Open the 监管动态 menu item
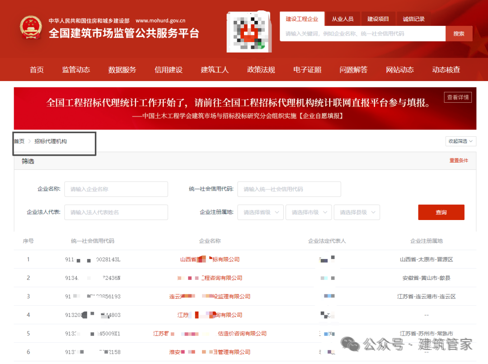The height and width of the screenshot is (364, 488). [x=76, y=69]
